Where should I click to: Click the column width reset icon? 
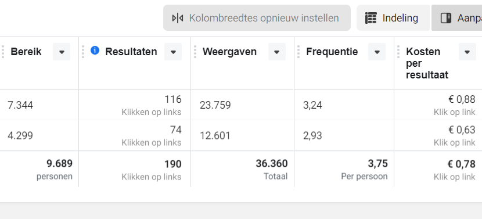tap(178, 18)
